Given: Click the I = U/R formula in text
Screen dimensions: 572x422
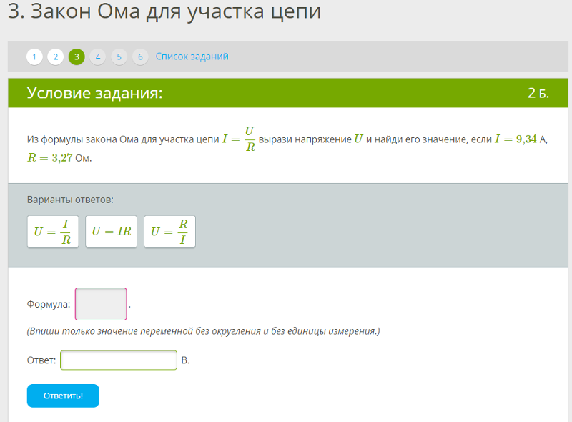Looking at the screenshot, I should coord(239,139).
